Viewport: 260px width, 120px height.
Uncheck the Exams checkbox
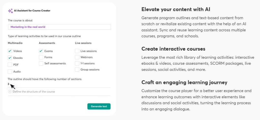point(41,51)
